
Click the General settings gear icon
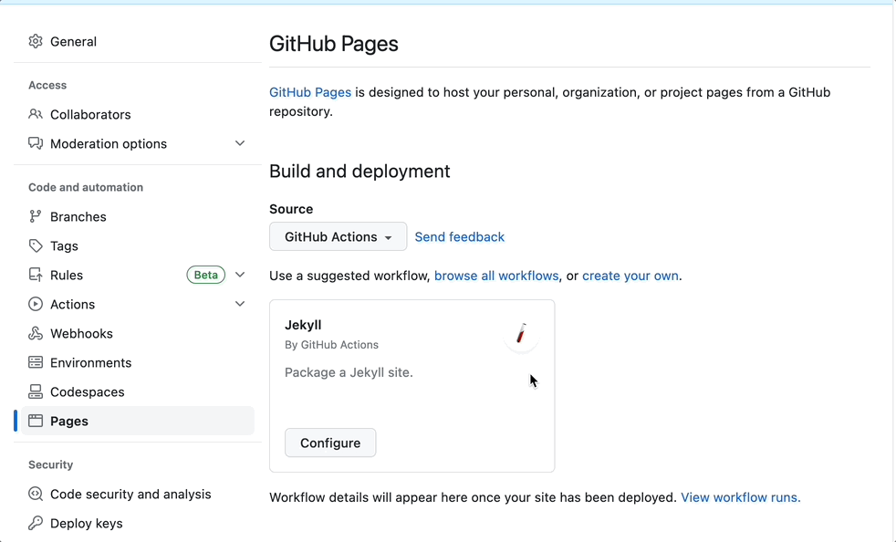tap(35, 41)
